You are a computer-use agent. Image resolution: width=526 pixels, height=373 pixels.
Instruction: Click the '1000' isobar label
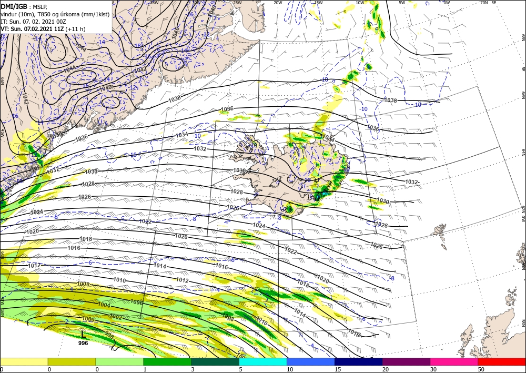click(x=88, y=319)
